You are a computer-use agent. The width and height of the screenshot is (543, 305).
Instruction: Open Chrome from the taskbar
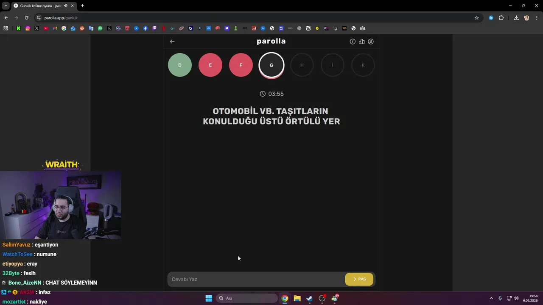285,298
